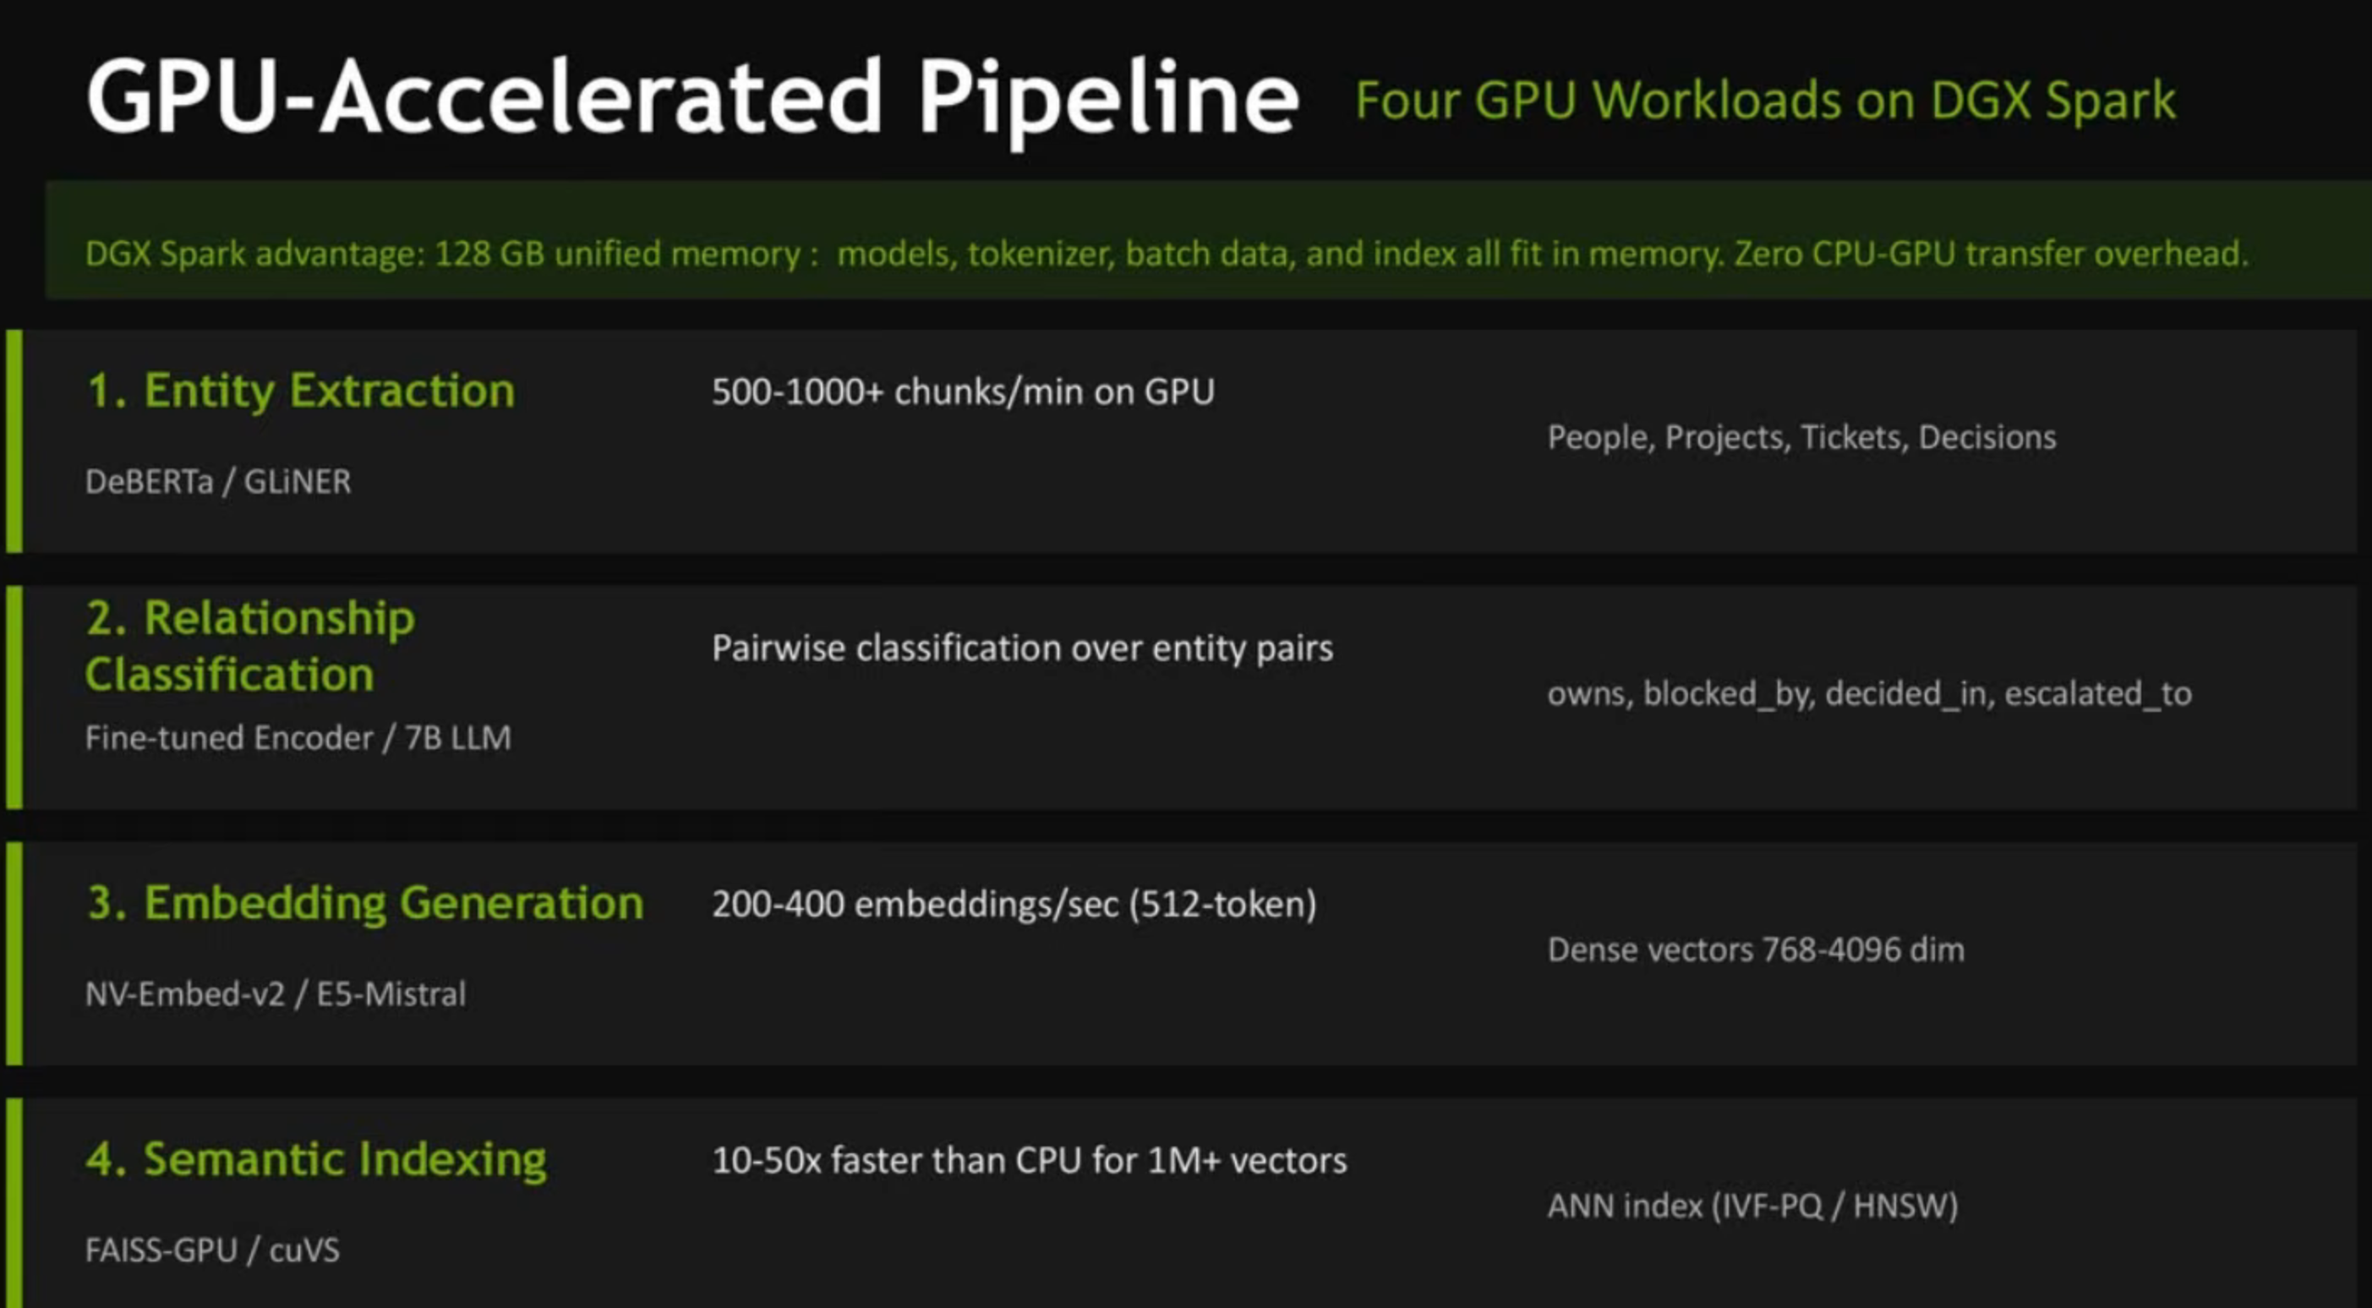Click Pairwise classification over entity pairs text
The width and height of the screenshot is (2372, 1308).
click(x=1021, y=649)
